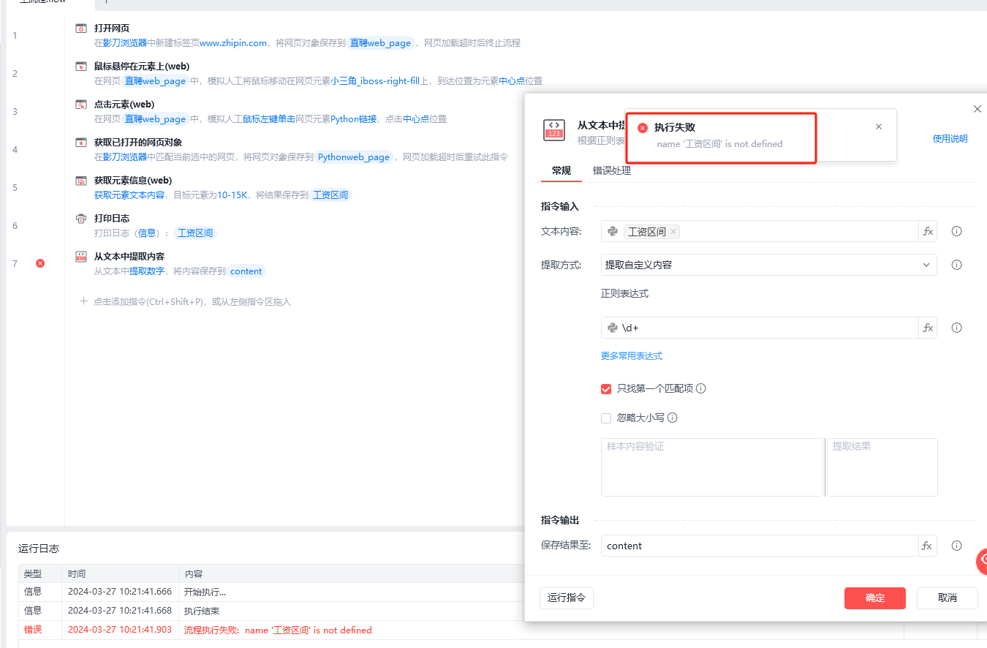Close the 从文本中提取内容 dialog
Viewport: 987px width, 648px height.
click(x=977, y=109)
